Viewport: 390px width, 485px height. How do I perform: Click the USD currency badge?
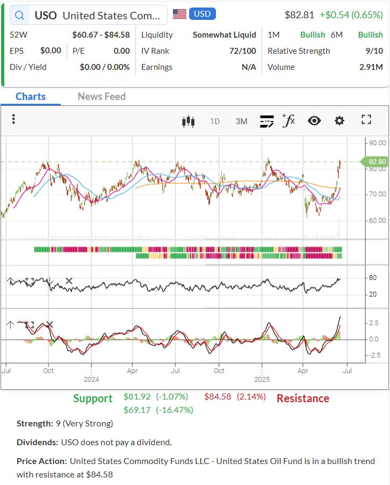coord(202,14)
